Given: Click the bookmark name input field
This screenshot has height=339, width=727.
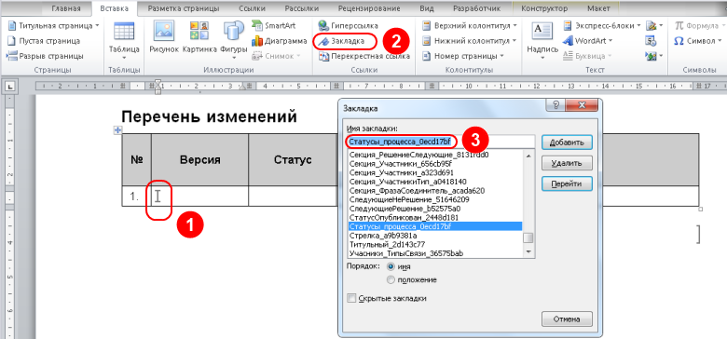Looking at the screenshot, I should click(441, 142).
